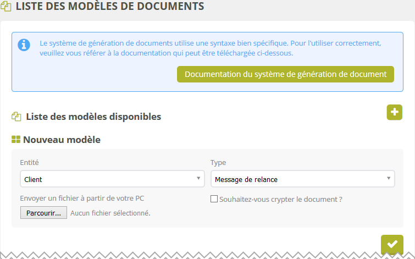Confirm with the green checkmark button
The image size is (415, 259).
[x=392, y=244]
